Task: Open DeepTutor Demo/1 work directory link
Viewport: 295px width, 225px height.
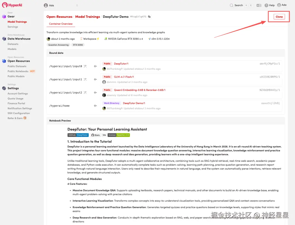Action: point(134,103)
